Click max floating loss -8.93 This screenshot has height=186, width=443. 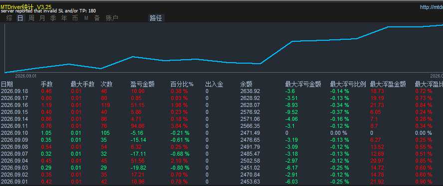pyautogui.click(x=291, y=105)
